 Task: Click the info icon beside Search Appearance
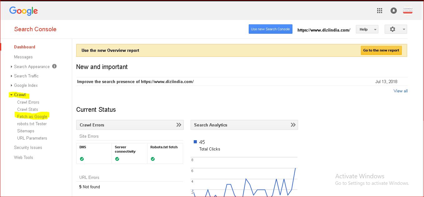[54, 66]
